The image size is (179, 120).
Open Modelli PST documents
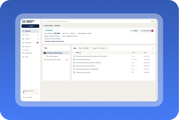point(30,53)
